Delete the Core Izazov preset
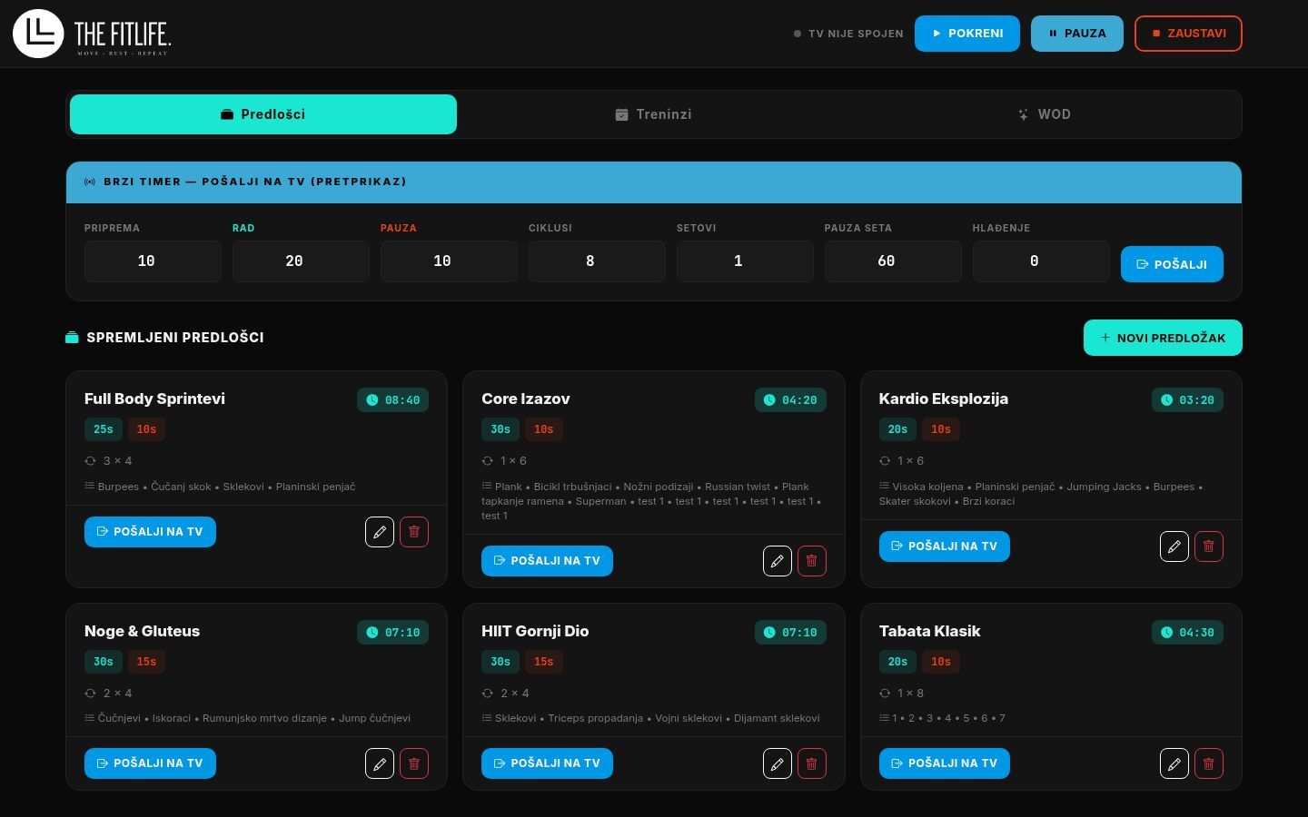 coord(811,561)
